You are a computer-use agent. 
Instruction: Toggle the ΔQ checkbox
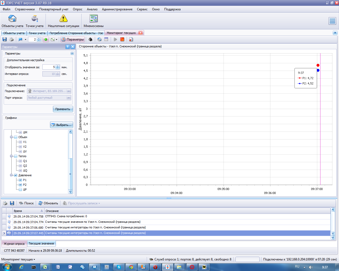20,170
